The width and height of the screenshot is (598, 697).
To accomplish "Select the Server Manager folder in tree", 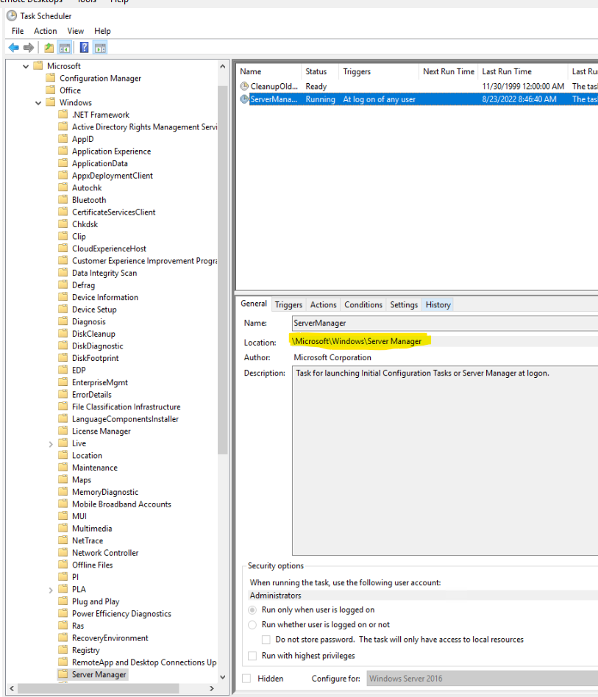I will click(x=99, y=674).
